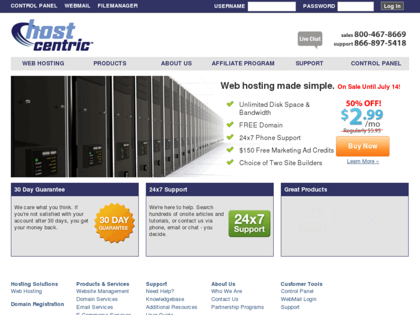Click checkmark beside FREE Domain
The height and width of the screenshot is (315, 420).
[230, 125]
